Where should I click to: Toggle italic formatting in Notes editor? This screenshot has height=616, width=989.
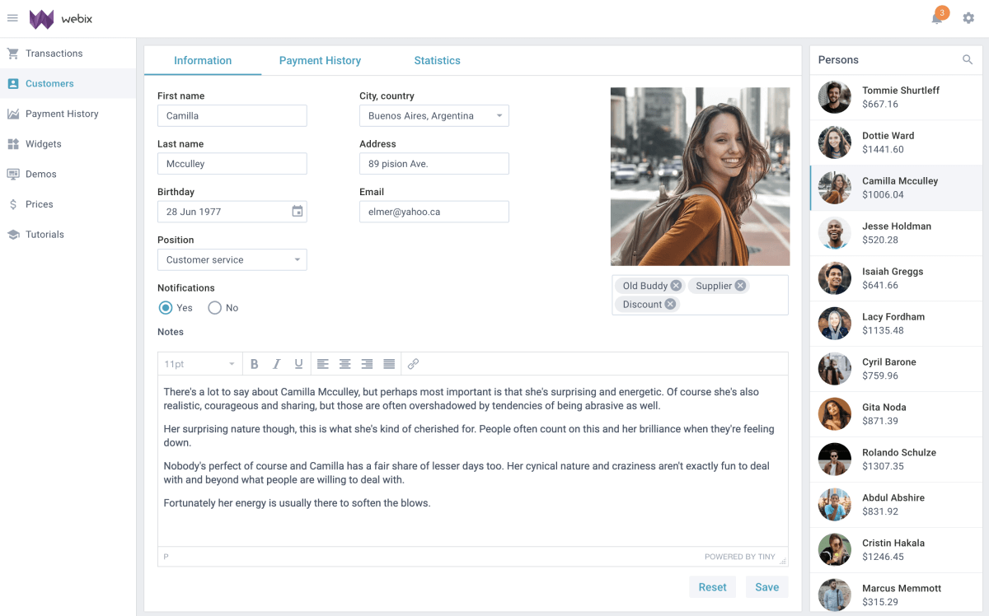pos(276,364)
